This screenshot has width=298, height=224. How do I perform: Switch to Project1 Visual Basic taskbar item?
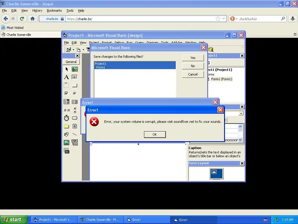54,220
